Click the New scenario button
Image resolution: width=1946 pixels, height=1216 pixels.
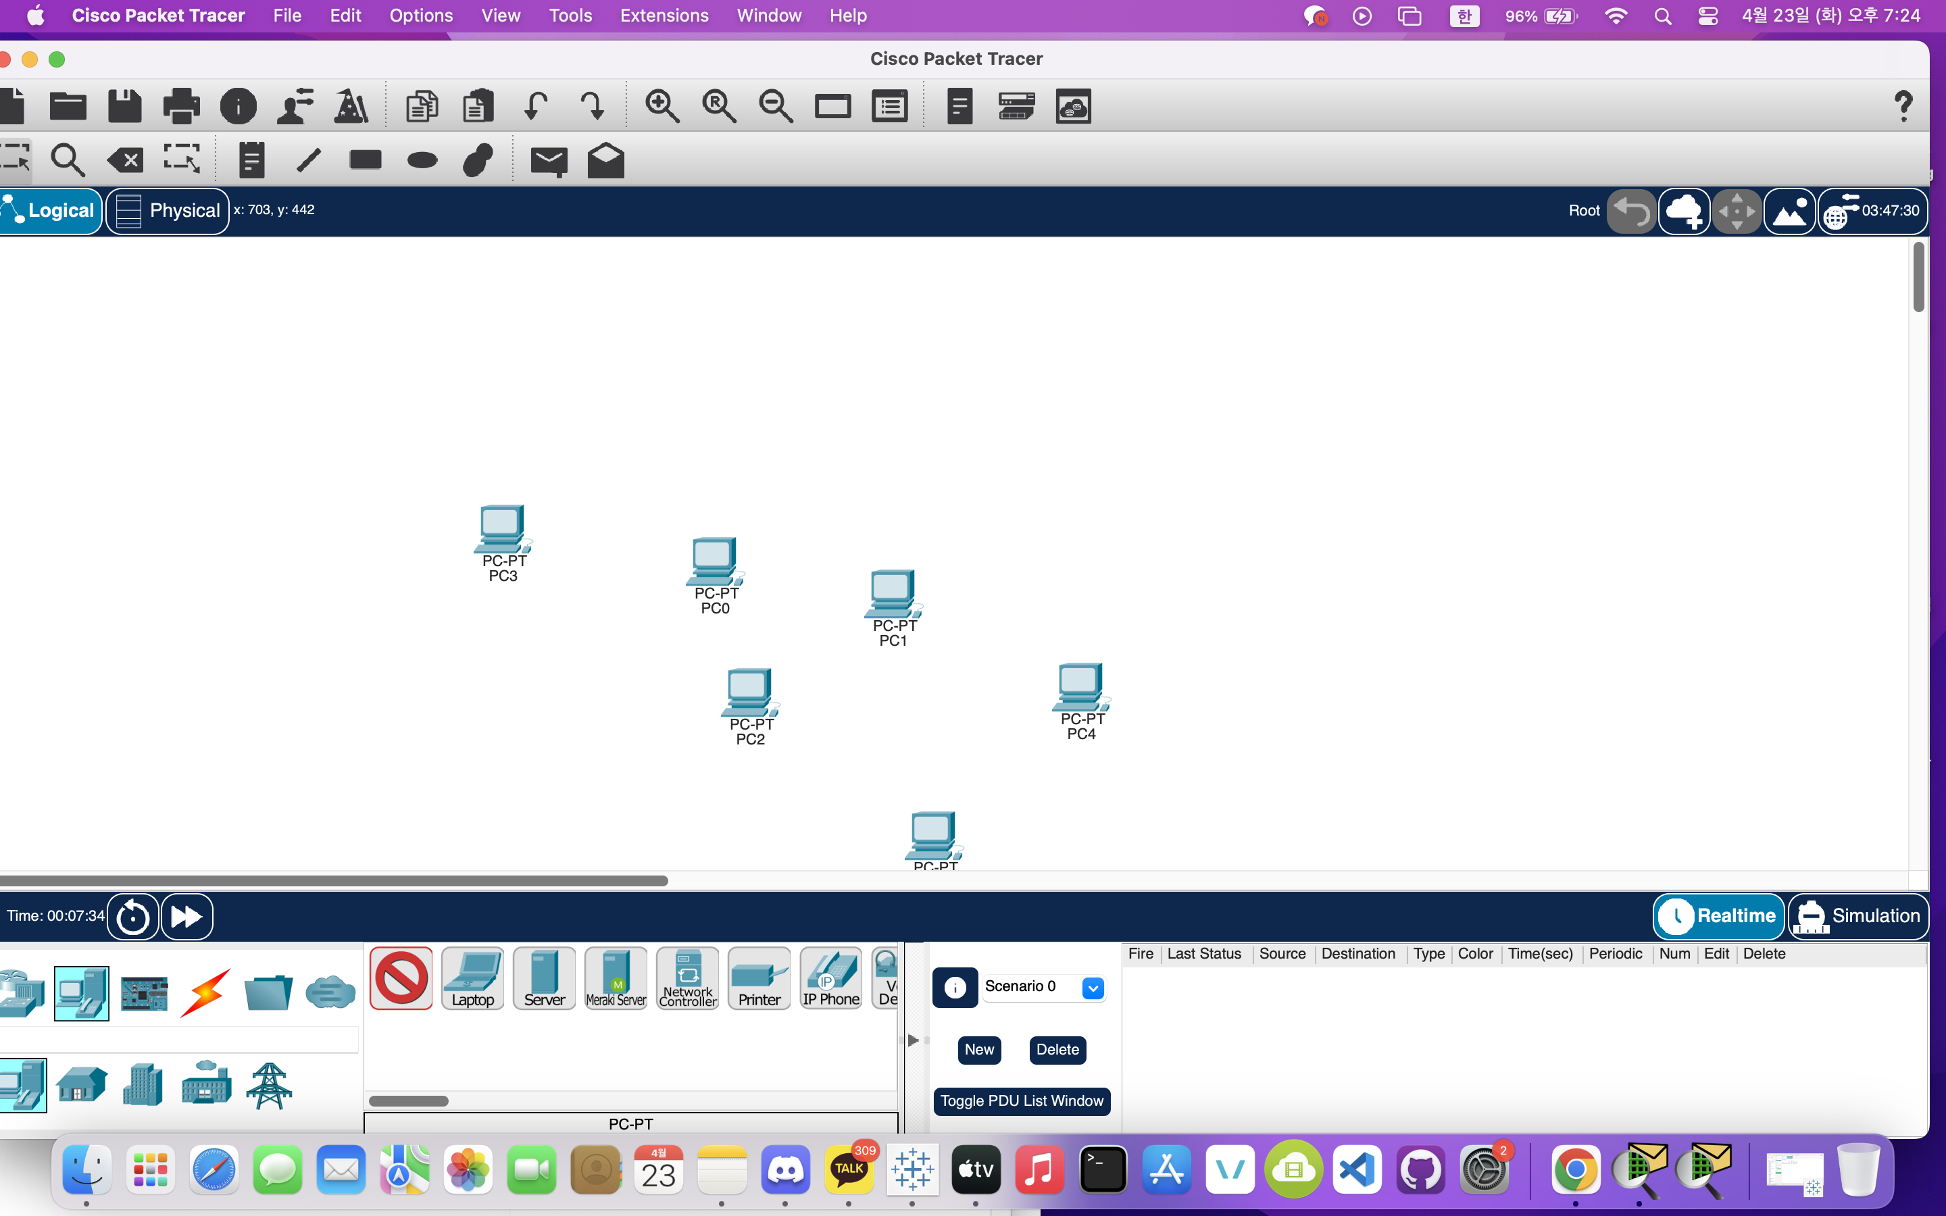click(978, 1050)
